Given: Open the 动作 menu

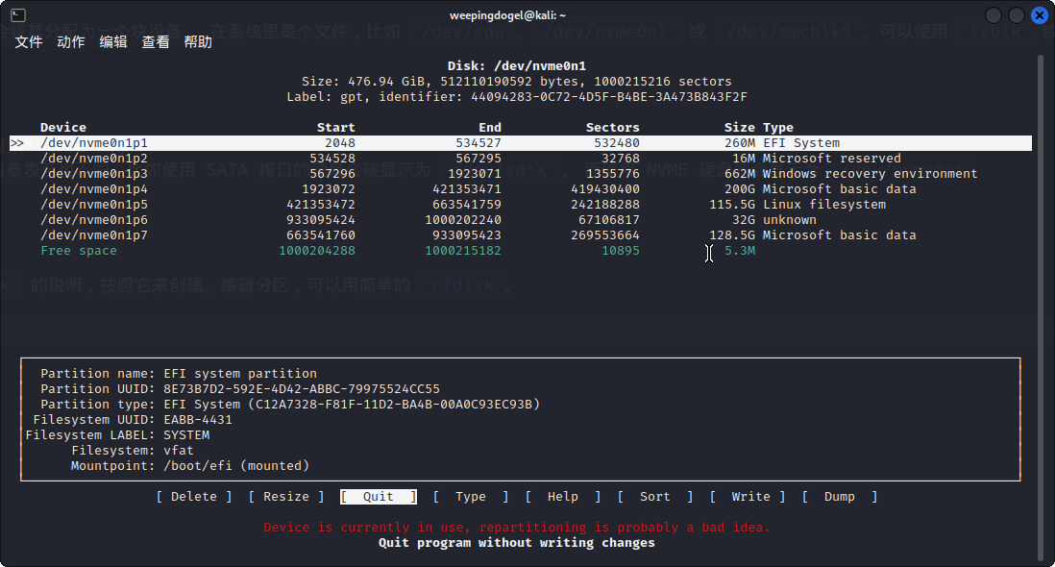Looking at the screenshot, I should [x=71, y=42].
